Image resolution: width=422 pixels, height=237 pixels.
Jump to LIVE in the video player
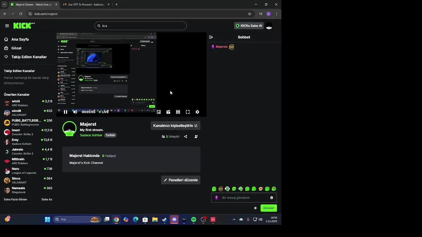(x=104, y=112)
